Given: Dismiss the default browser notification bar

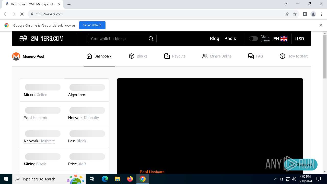Looking at the screenshot, I should (321, 25).
